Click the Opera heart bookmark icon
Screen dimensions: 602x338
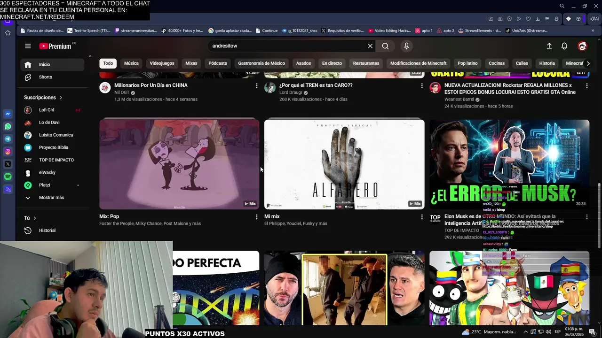(x=528, y=19)
